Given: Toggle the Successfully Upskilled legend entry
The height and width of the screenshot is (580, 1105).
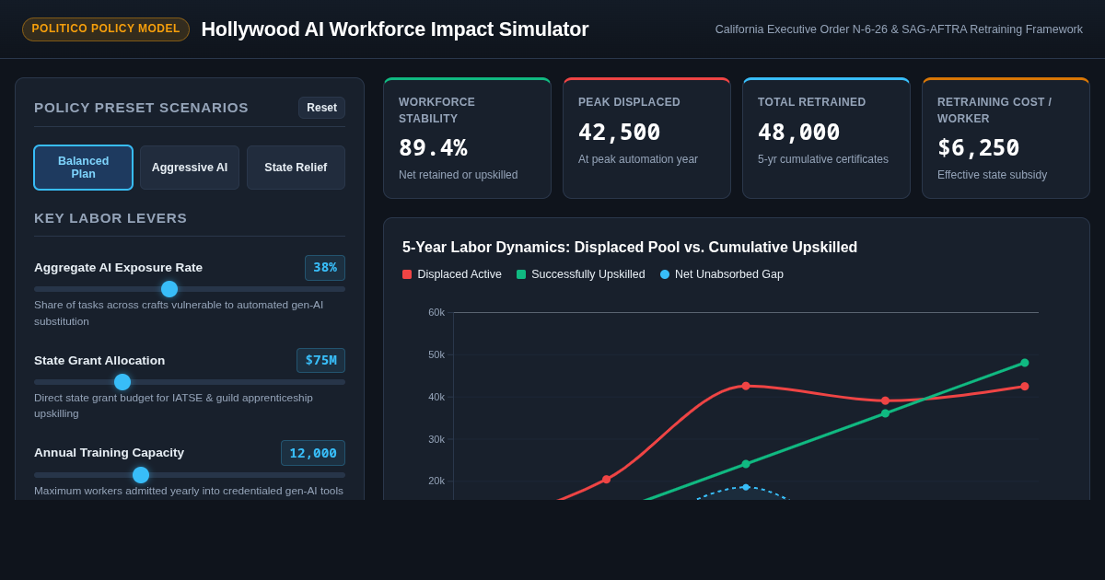Looking at the screenshot, I should pyautogui.click(x=581, y=274).
